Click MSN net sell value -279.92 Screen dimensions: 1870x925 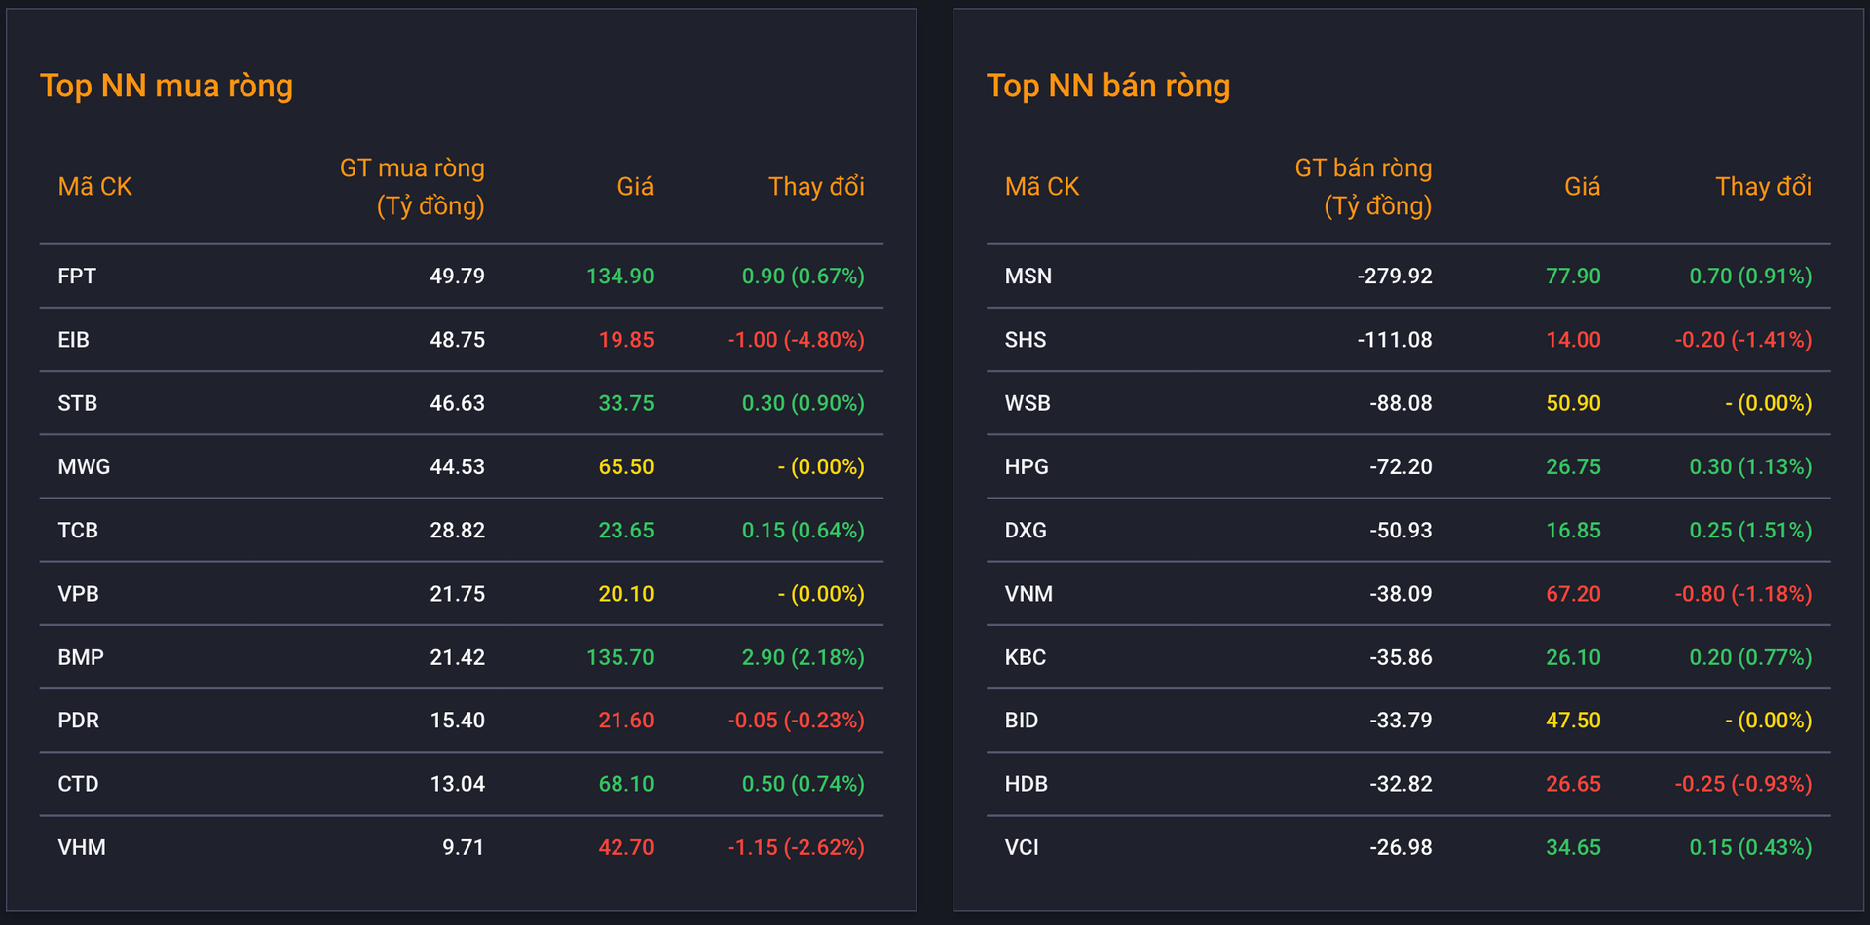point(1395,277)
